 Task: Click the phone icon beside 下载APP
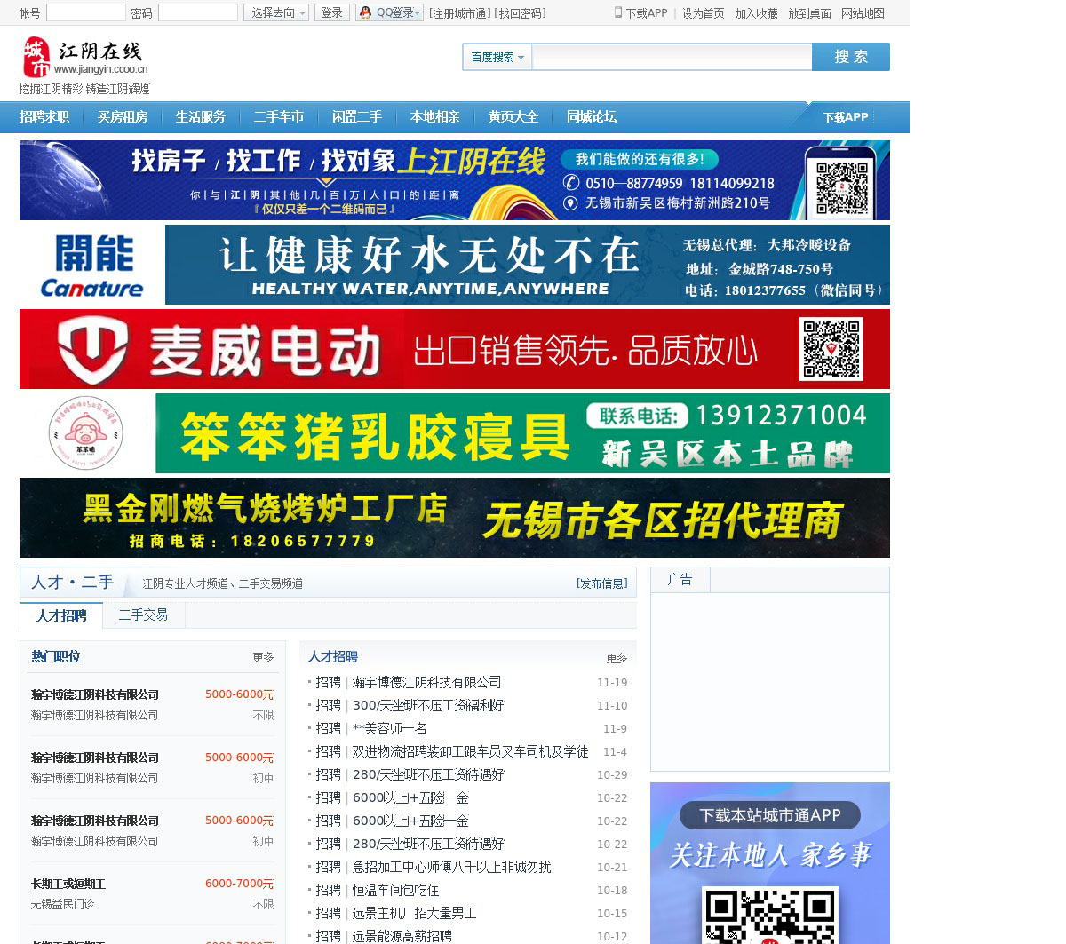tap(618, 12)
